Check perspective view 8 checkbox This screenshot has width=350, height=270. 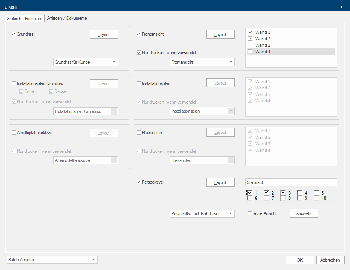click(283, 198)
